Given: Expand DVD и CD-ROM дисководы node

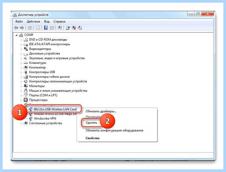Looking at the screenshot, I should (x=21, y=40).
